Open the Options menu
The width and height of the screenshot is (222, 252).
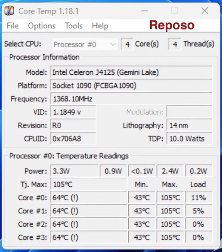(42, 26)
